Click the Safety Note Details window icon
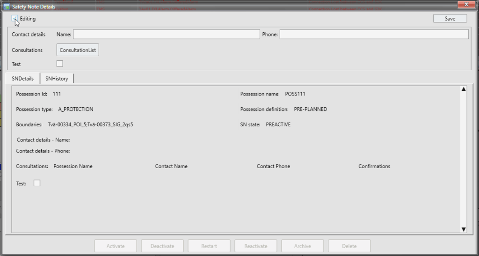479x256 pixels. pyautogui.click(x=6, y=7)
